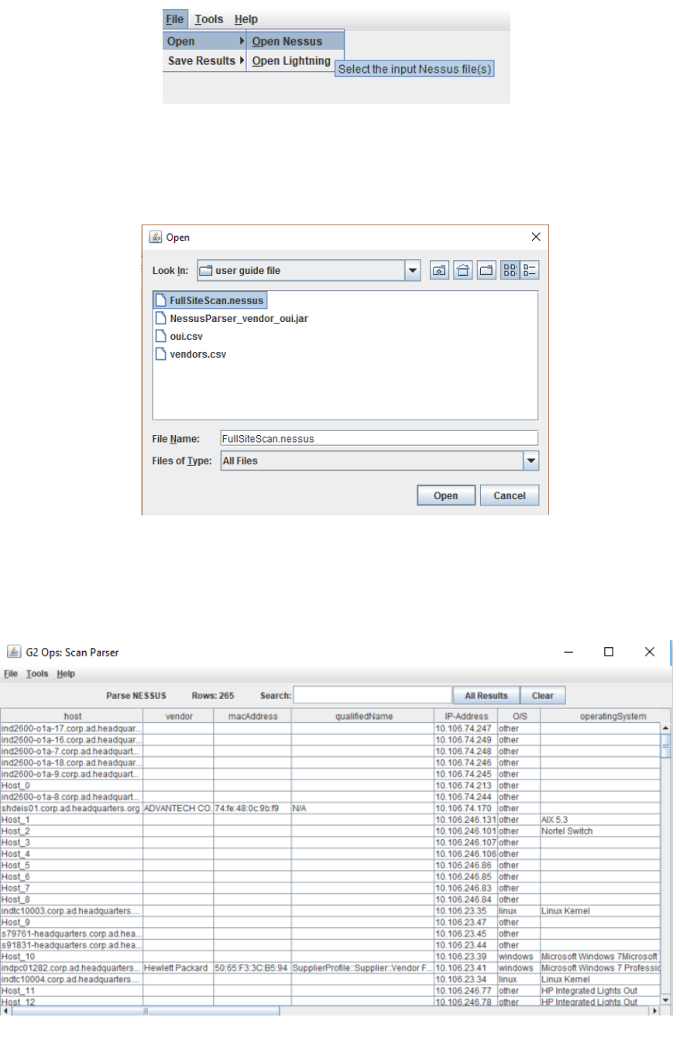The width and height of the screenshot is (673, 1038).
Task: Open Help menu in top menu bar
Action: click(246, 19)
